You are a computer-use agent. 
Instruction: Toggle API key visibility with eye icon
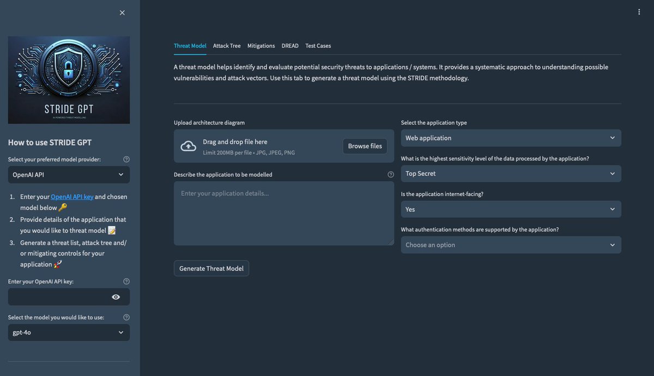click(x=116, y=297)
